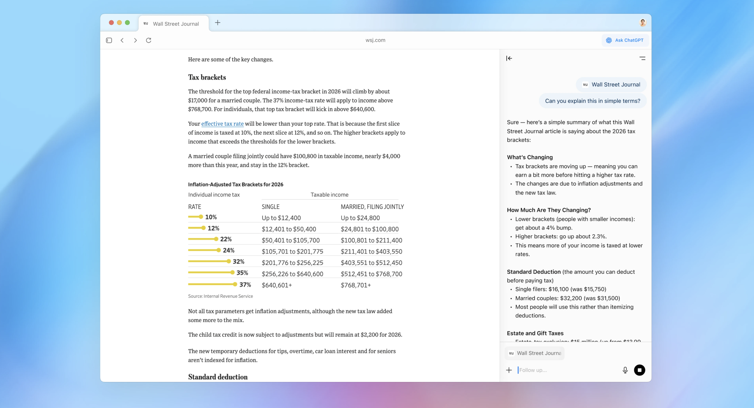Open the user profile avatar
The image size is (754, 408).
643,23
